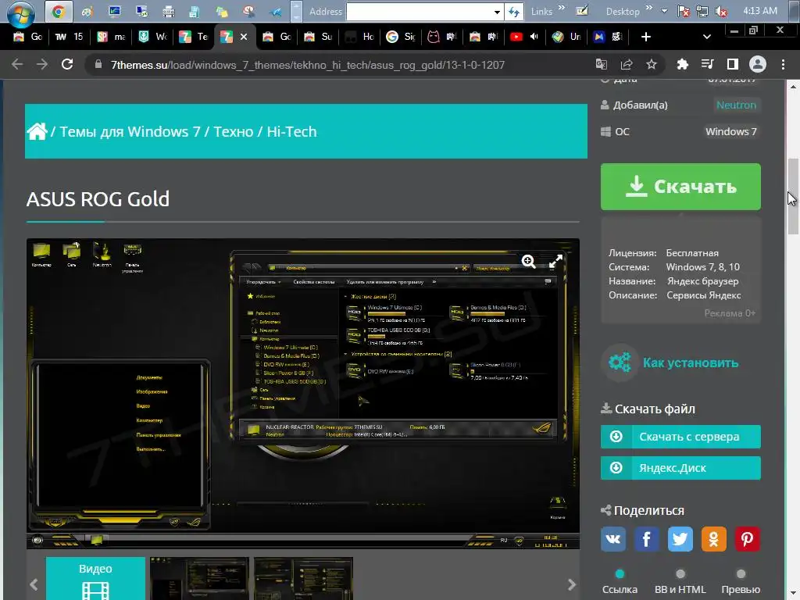Viewport: 800px width, 600px height.
Task: Switch to the 'TW 15' tab
Action: 69,37
